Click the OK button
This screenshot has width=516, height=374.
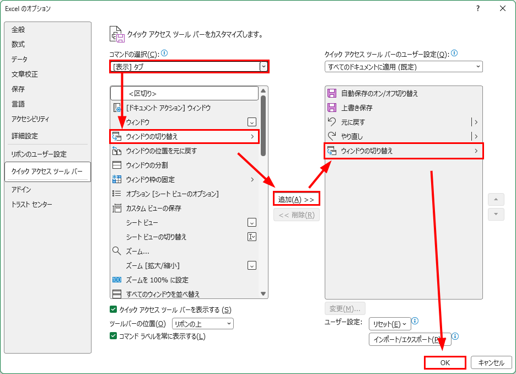click(445, 362)
